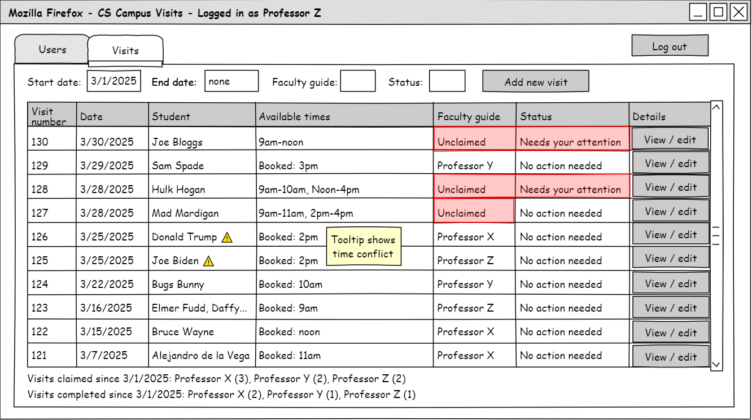Open the Status filter box

pos(447,81)
